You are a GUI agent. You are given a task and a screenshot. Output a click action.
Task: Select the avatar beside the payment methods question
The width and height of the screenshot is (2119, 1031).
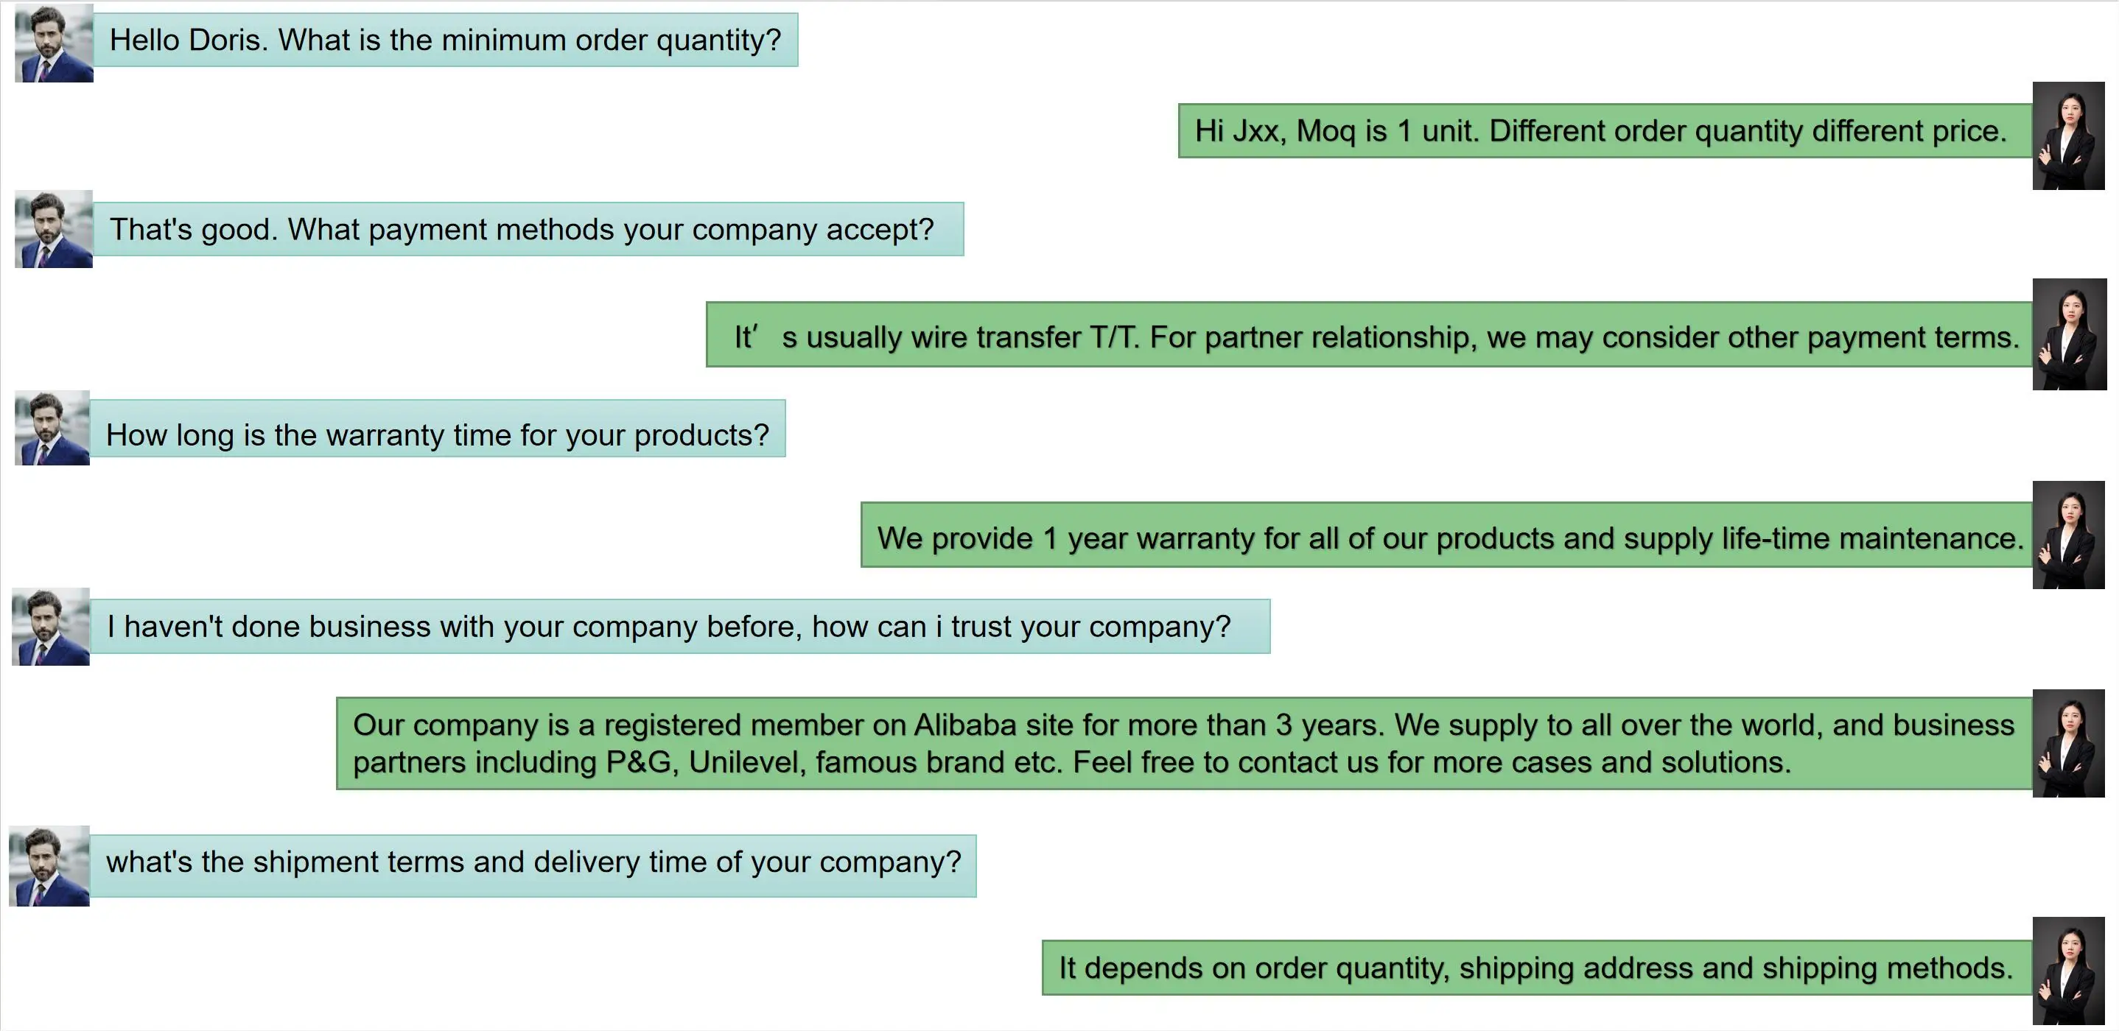pos(54,229)
